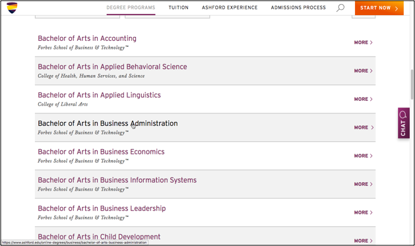This screenshot has height=246, width=415.
Task: Click the arrow on Start Now button
Action: [397, 9]
